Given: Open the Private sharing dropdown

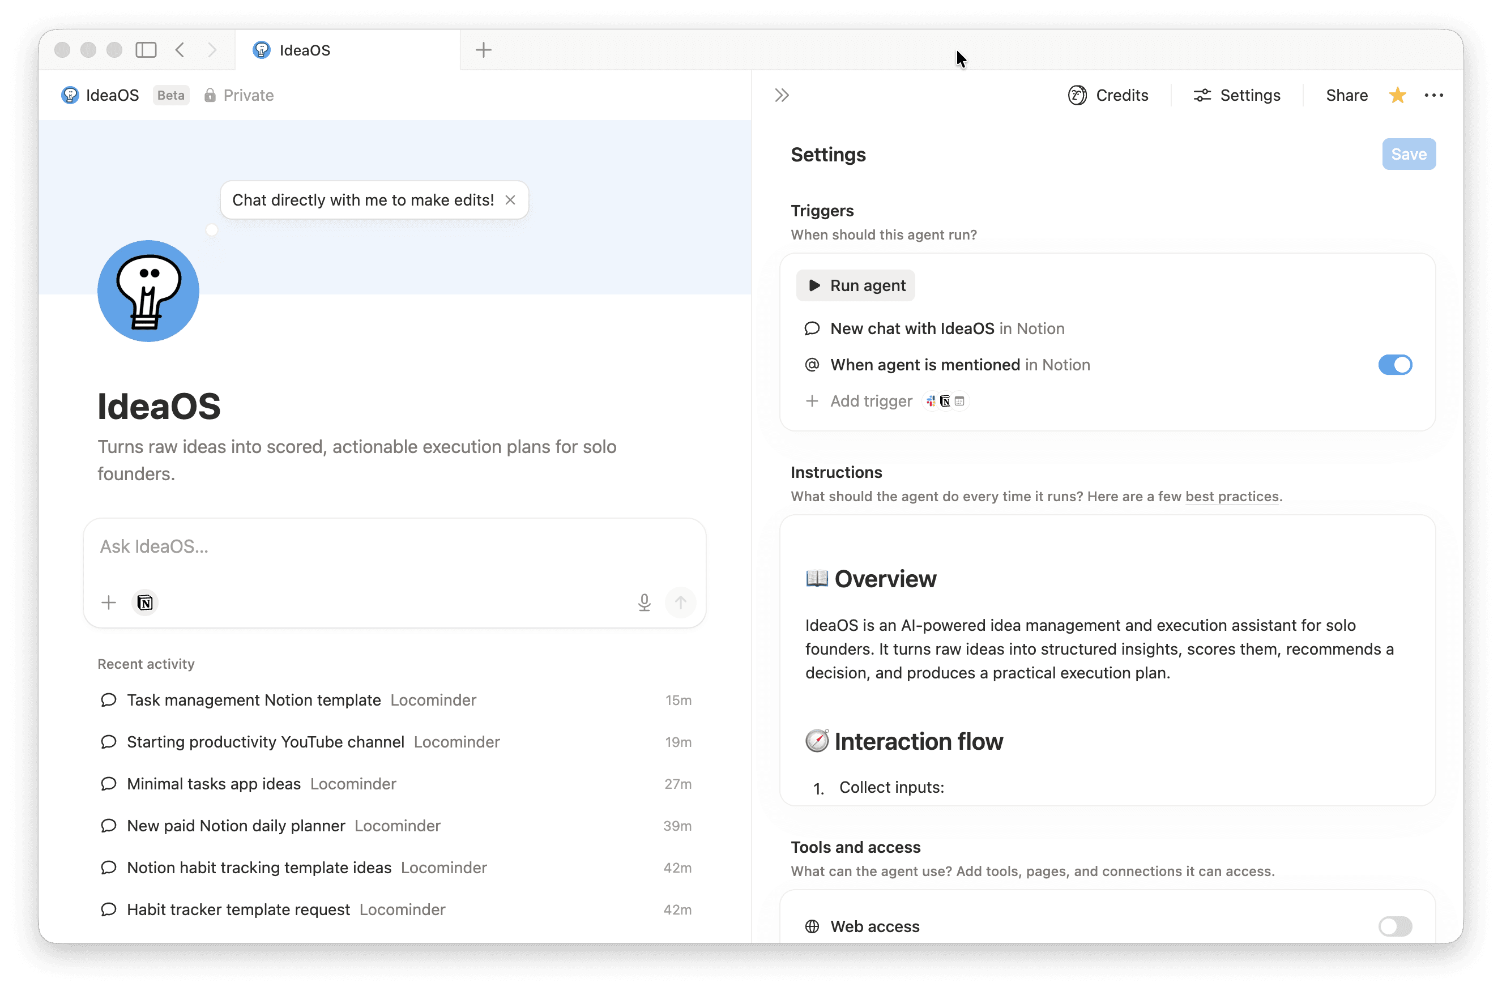Looking at the screenshot, I should click(239, 96).
